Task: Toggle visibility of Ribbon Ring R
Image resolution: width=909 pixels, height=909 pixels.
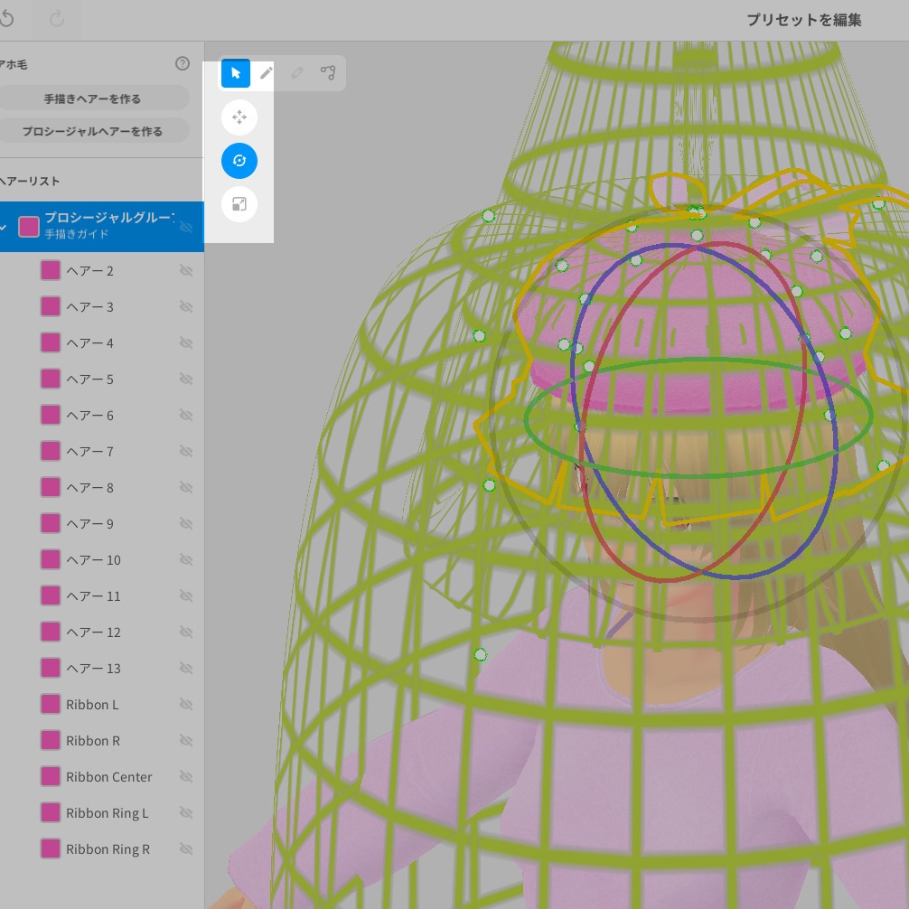Action: click(x=185, y=848)
